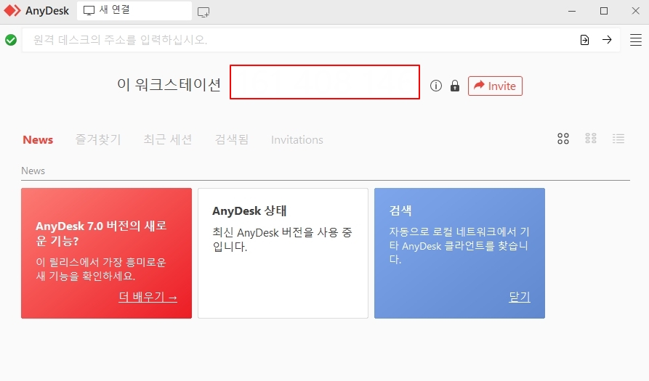Open the 즐겨찾기 tab
This screenshot has height=381, width=649.
point(98,139)
